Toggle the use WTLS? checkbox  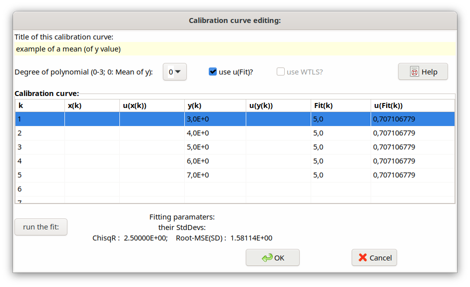tap(281, 71)
